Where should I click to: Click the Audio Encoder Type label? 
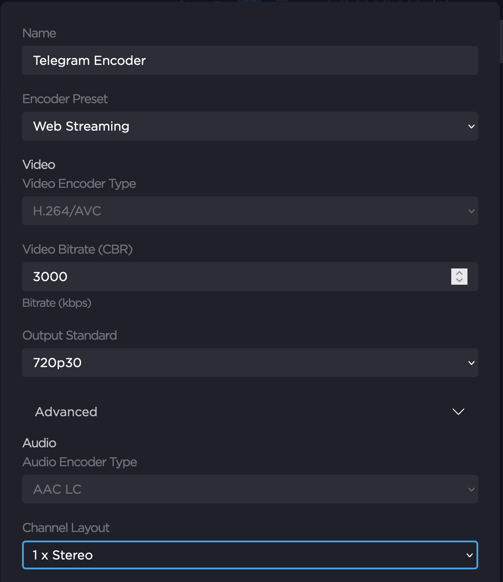(x=80, y=462)
